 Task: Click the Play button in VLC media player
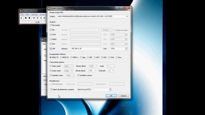(x=26, y=18)
